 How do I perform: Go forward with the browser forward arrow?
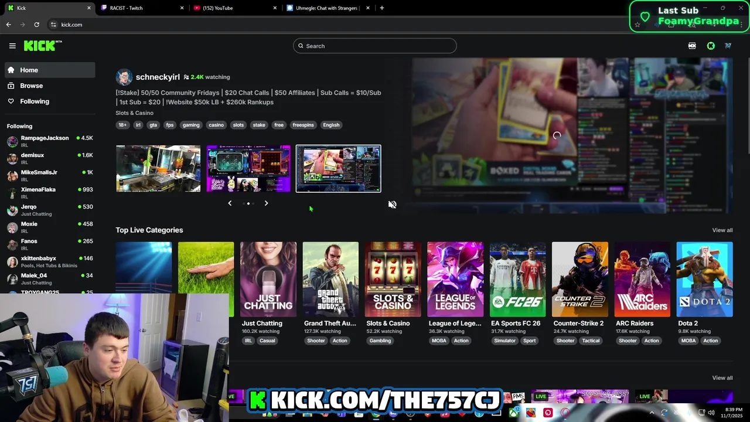22,25
